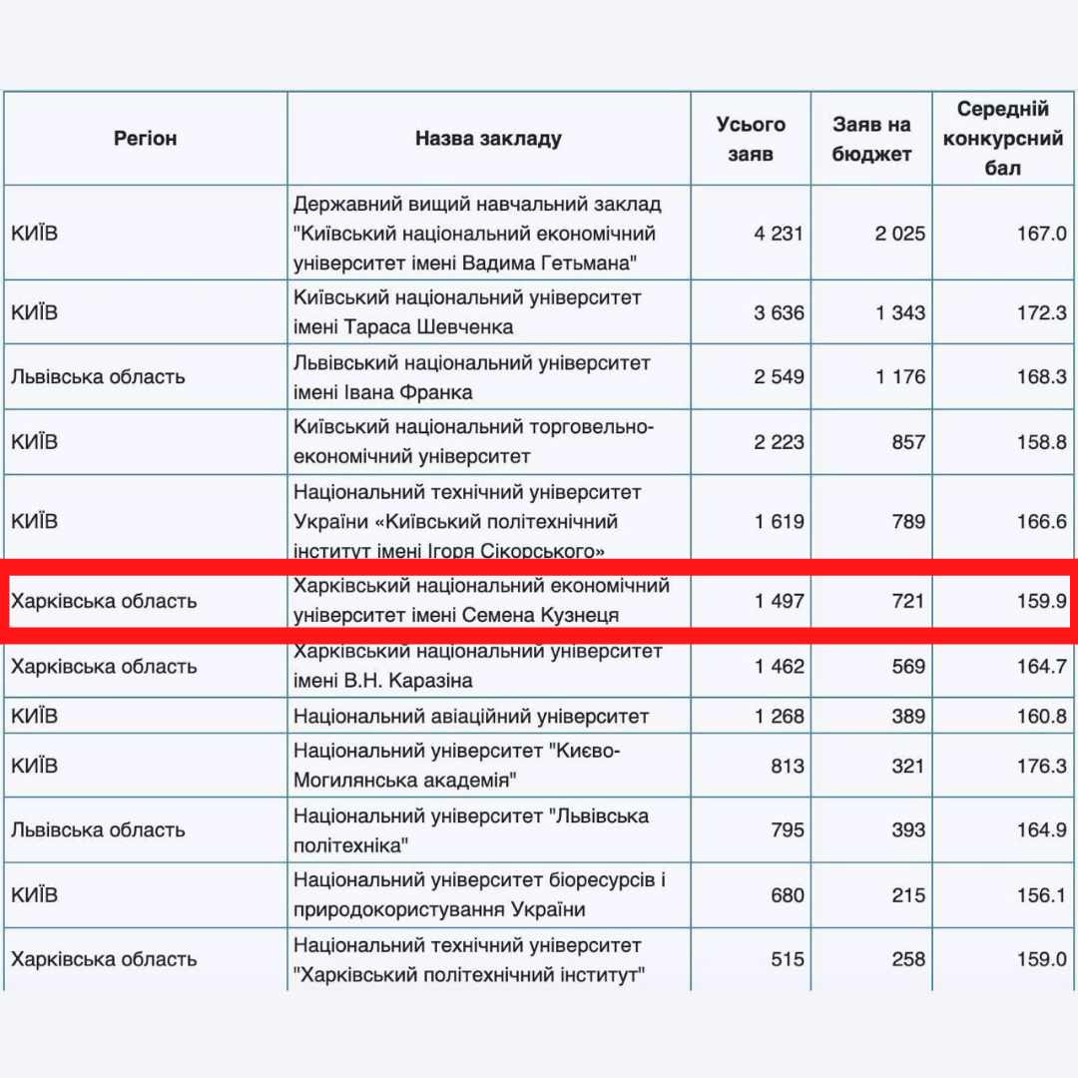Click the "Харківський політехнічний інститут" name
This screenshot has height=1078, width=1078.
pyautogui.click(x=469, y=959)
